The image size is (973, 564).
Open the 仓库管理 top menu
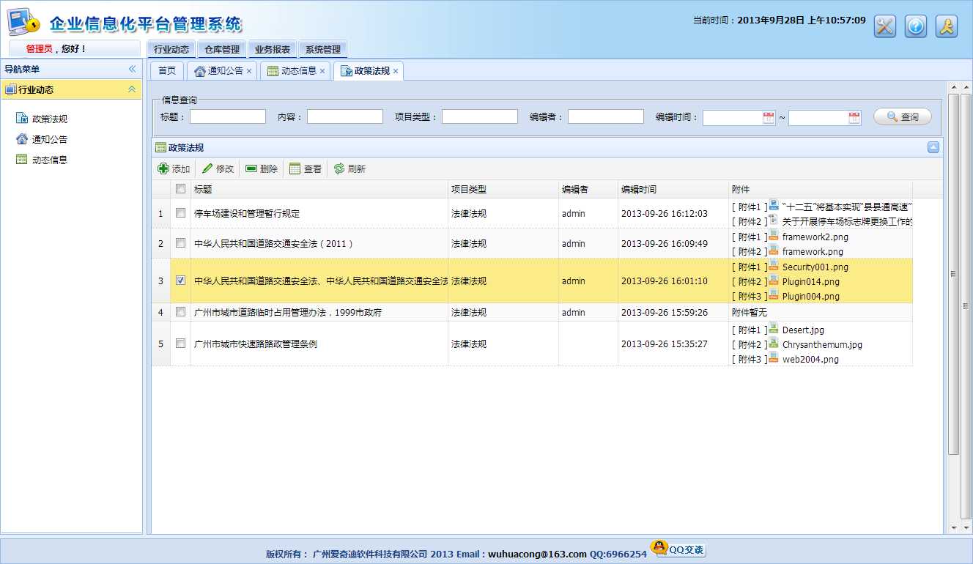(222, 50)
